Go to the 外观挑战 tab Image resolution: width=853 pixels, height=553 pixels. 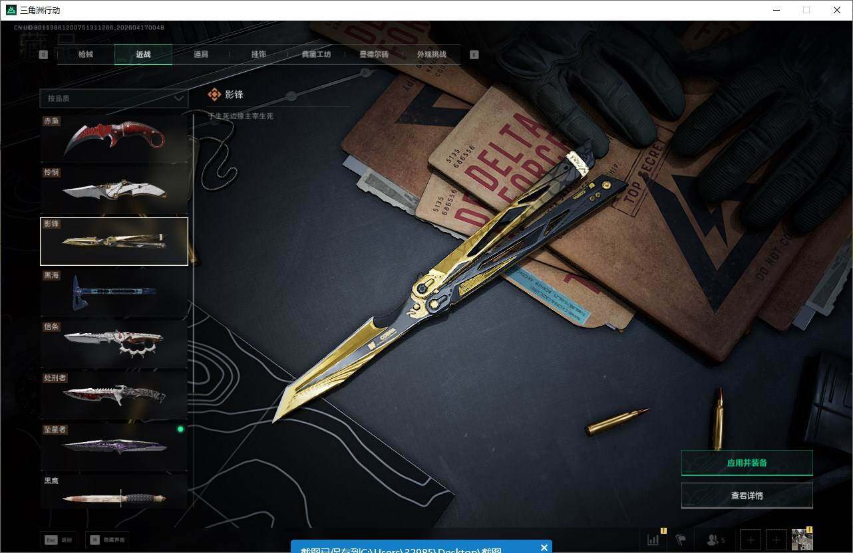click(x=431, y=55)
